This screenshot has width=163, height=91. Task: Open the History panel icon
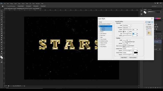142,11
